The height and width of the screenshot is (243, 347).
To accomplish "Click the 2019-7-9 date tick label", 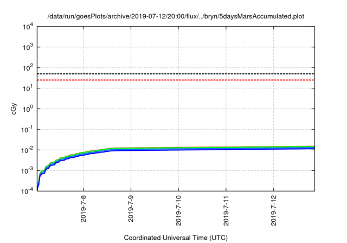I will click(131, 209).
